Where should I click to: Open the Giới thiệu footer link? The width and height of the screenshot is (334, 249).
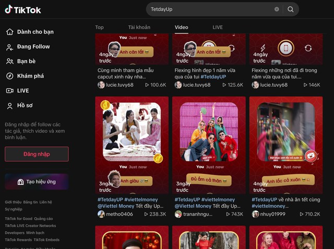tap(13, 202)
